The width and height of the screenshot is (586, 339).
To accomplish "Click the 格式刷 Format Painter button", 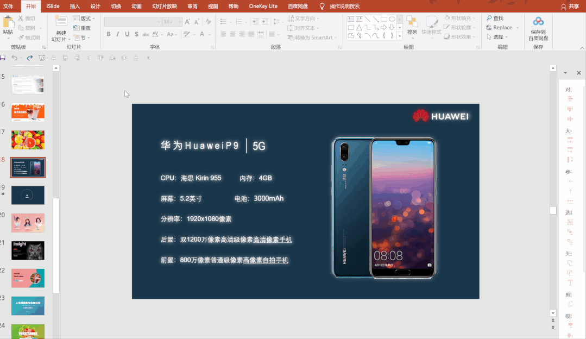I will (x=29, y=37).
